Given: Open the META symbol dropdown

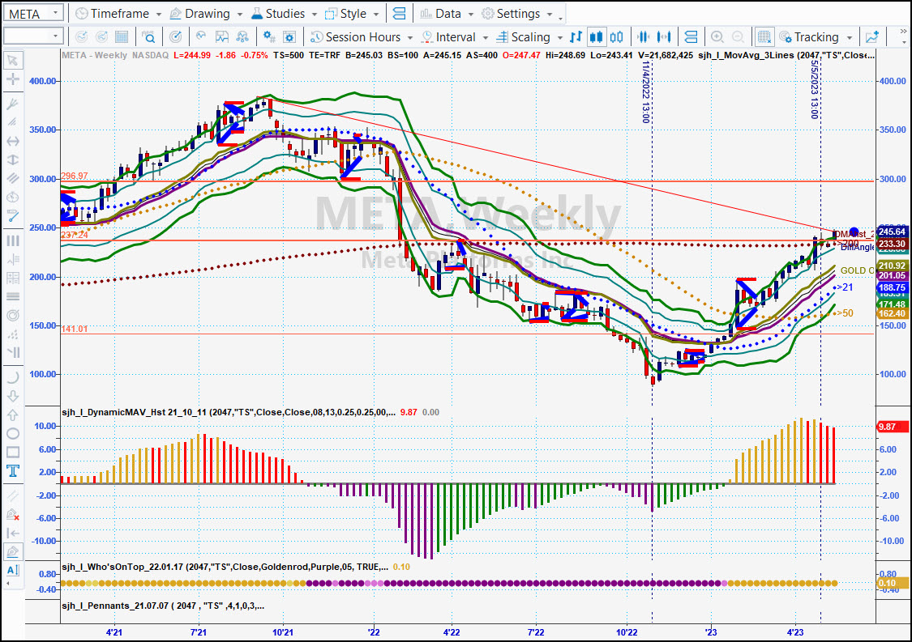Looking at the screenshot, I should [x=55, y=13].
